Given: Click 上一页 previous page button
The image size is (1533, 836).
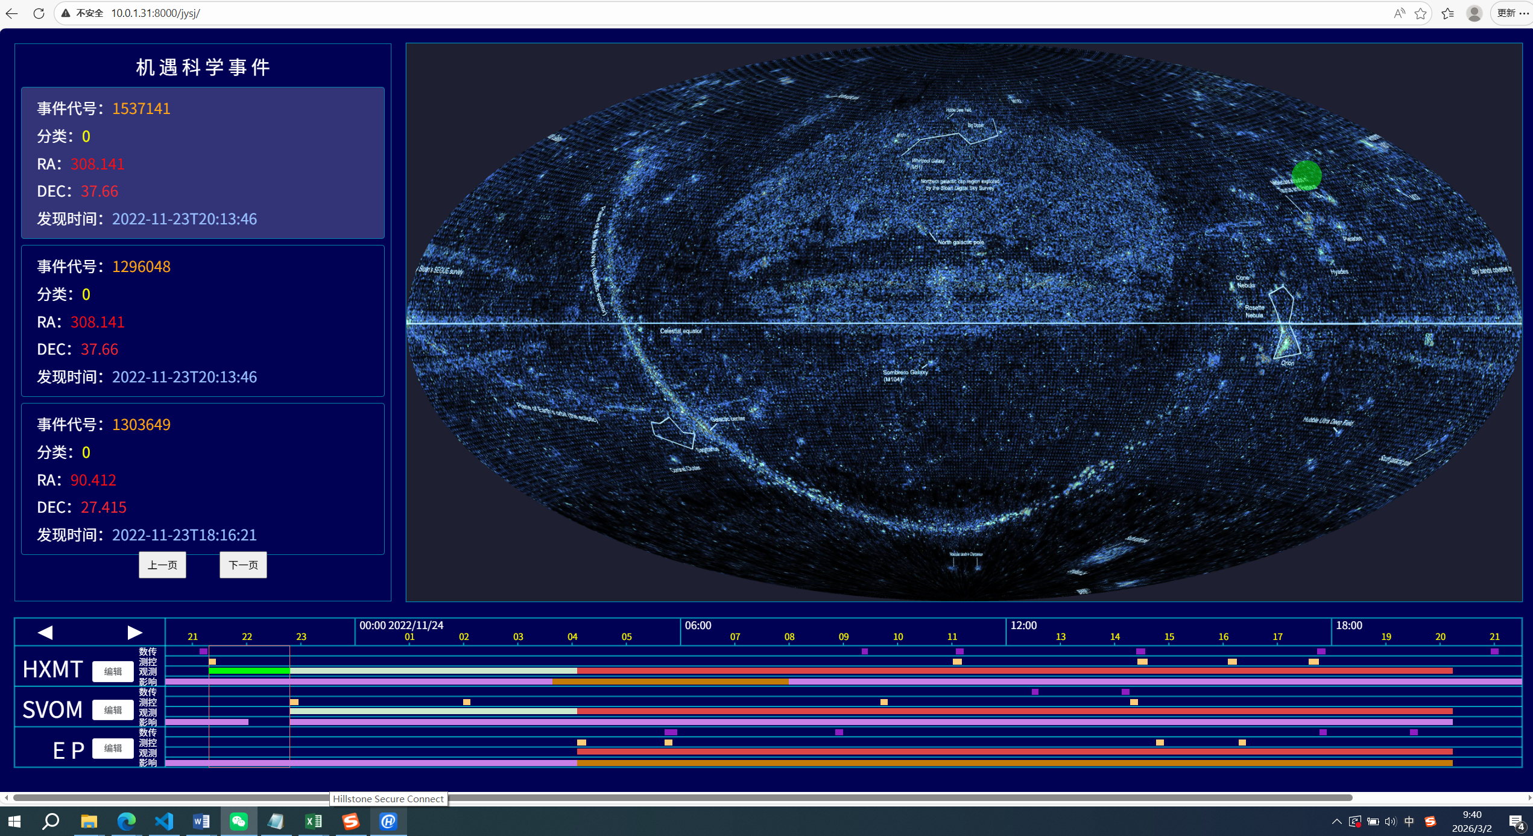Looking at the screenshot, I should pyautogui.click(x=162, y=565).
